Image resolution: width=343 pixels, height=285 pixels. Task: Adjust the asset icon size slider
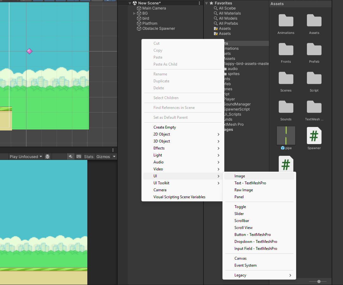tap(319, 282)
